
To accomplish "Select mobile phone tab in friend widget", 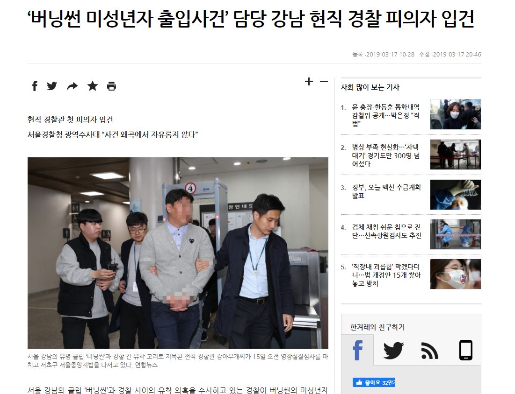I will pyautogui.click(x=466, y=350).
